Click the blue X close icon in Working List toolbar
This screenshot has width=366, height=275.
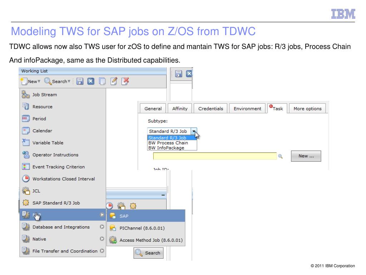click(x=91, y=81)
